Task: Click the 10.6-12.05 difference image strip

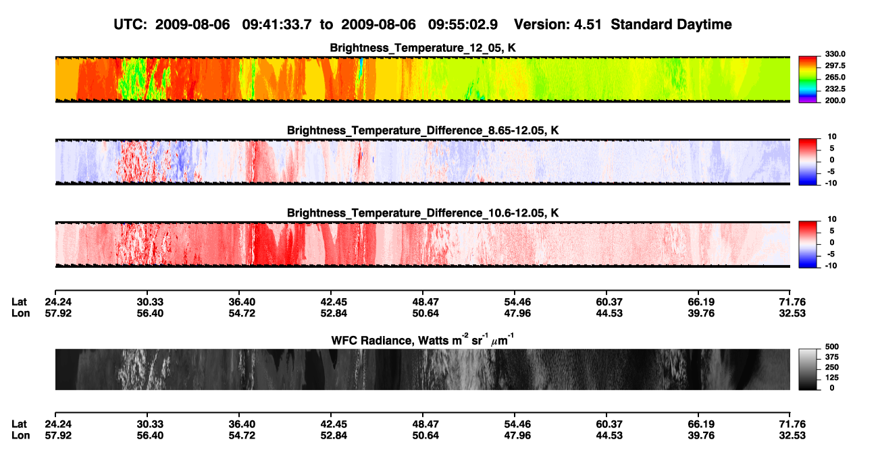Action: 423,244
